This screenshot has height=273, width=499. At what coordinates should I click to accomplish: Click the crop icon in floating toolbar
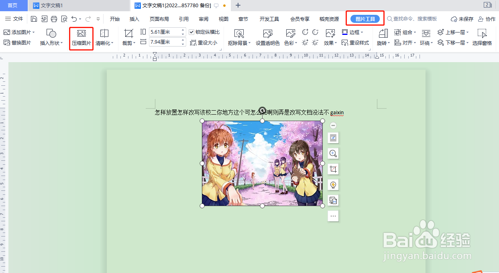(x=333, y=169)
